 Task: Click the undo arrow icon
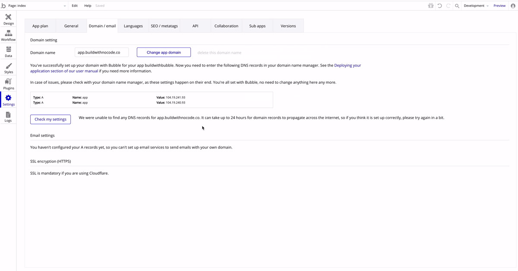[x=439, y=6]
